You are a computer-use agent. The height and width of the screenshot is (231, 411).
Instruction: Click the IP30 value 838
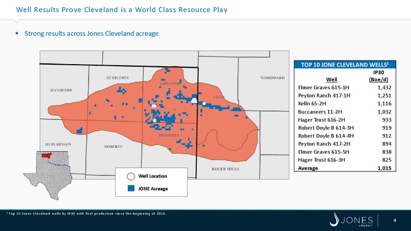[387, 152]
